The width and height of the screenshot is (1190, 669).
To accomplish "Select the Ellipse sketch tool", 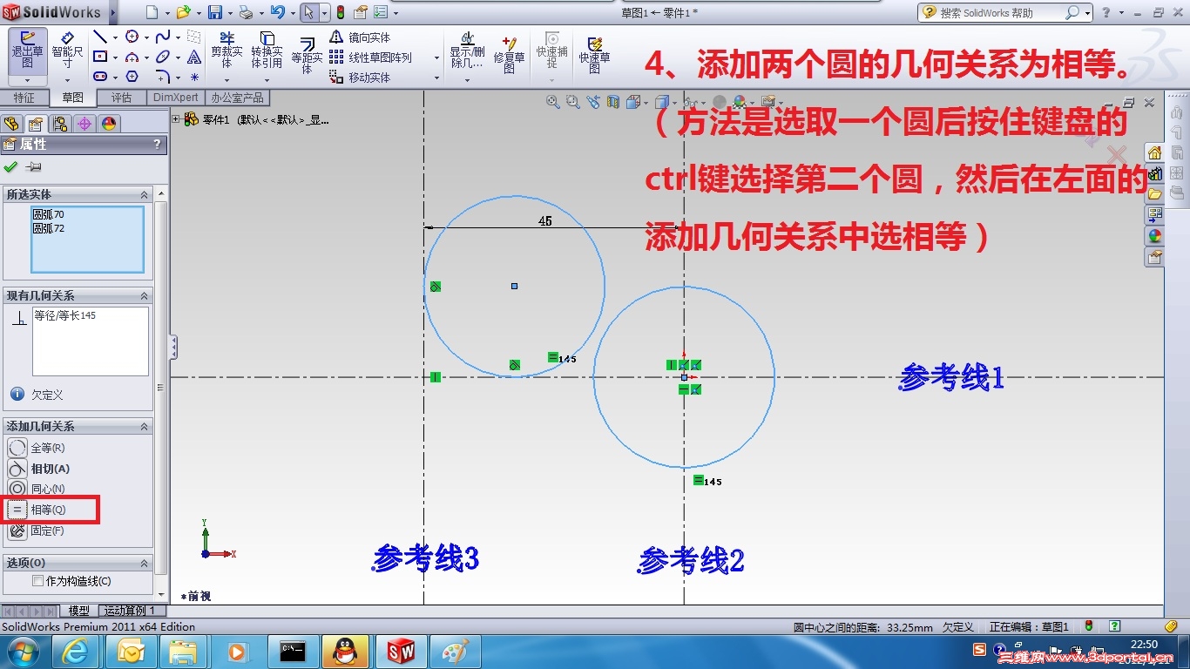I will click(x=163, y=57).
